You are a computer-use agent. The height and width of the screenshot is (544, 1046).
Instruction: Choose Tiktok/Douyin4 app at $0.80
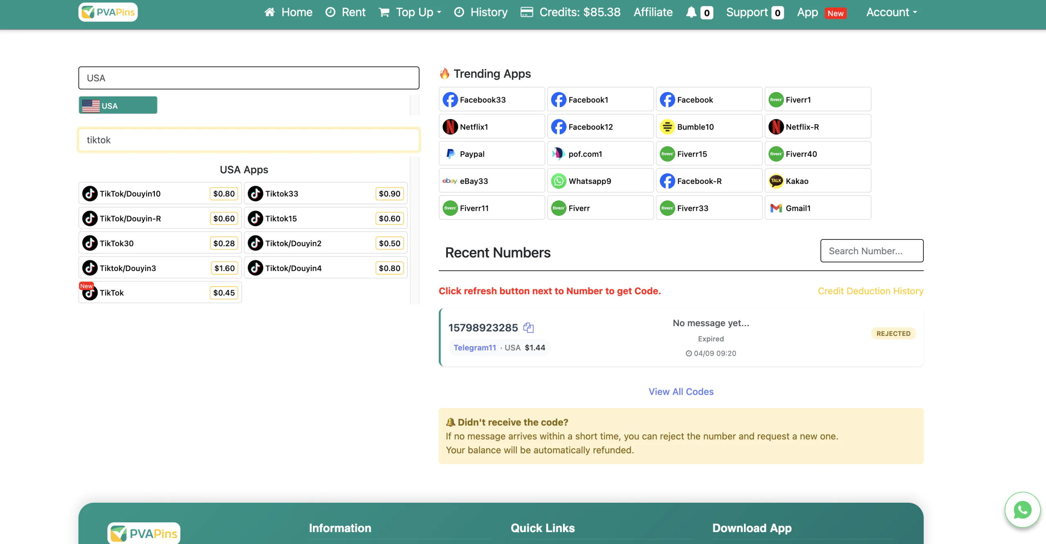coord(326,268)
